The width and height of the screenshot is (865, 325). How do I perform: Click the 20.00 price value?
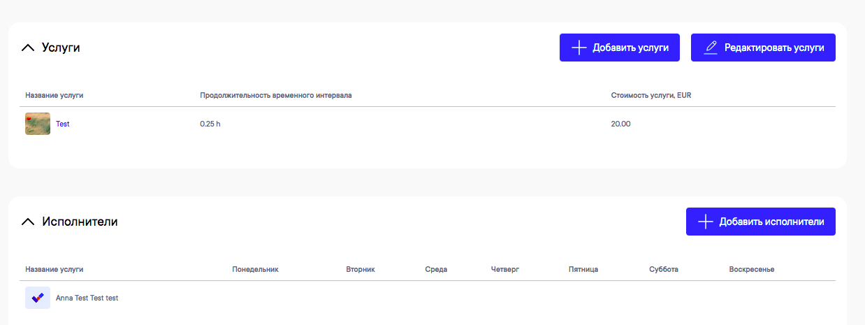click(620, 124)
